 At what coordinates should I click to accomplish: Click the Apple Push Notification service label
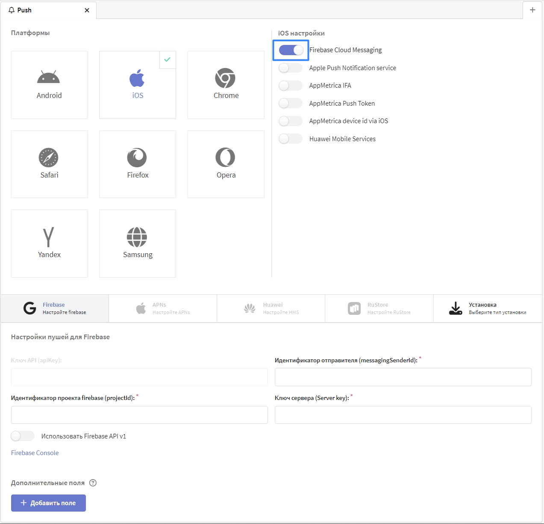point(353,68)
